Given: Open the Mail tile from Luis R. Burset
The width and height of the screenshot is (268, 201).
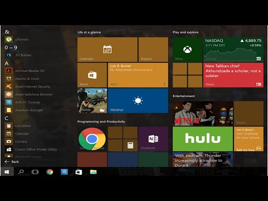Looking at the screenshot, I should click(138, 75).
